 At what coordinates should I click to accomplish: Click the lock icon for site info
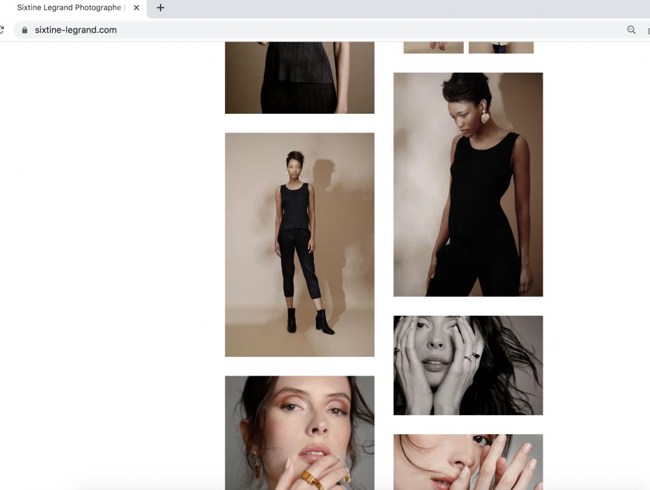coord(25,30)
